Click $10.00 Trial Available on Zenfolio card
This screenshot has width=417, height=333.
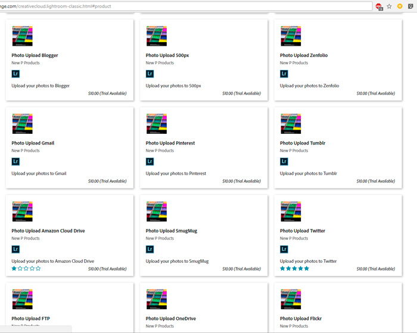(x=376, y=93)
